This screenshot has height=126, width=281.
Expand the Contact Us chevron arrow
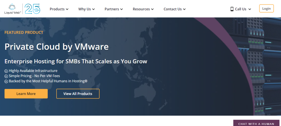[184, 9]
